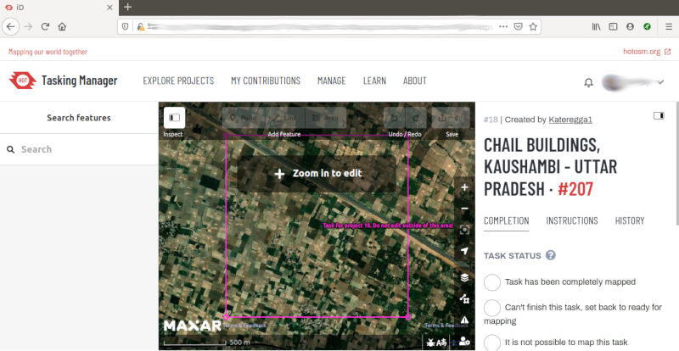Screen dimensions: 679x351
Task: Close the iD browser tab
Action: [109, 8]
